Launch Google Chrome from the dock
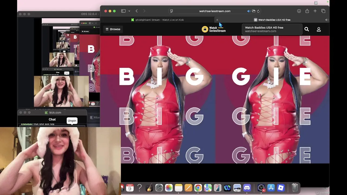 (x=198, y=188)
